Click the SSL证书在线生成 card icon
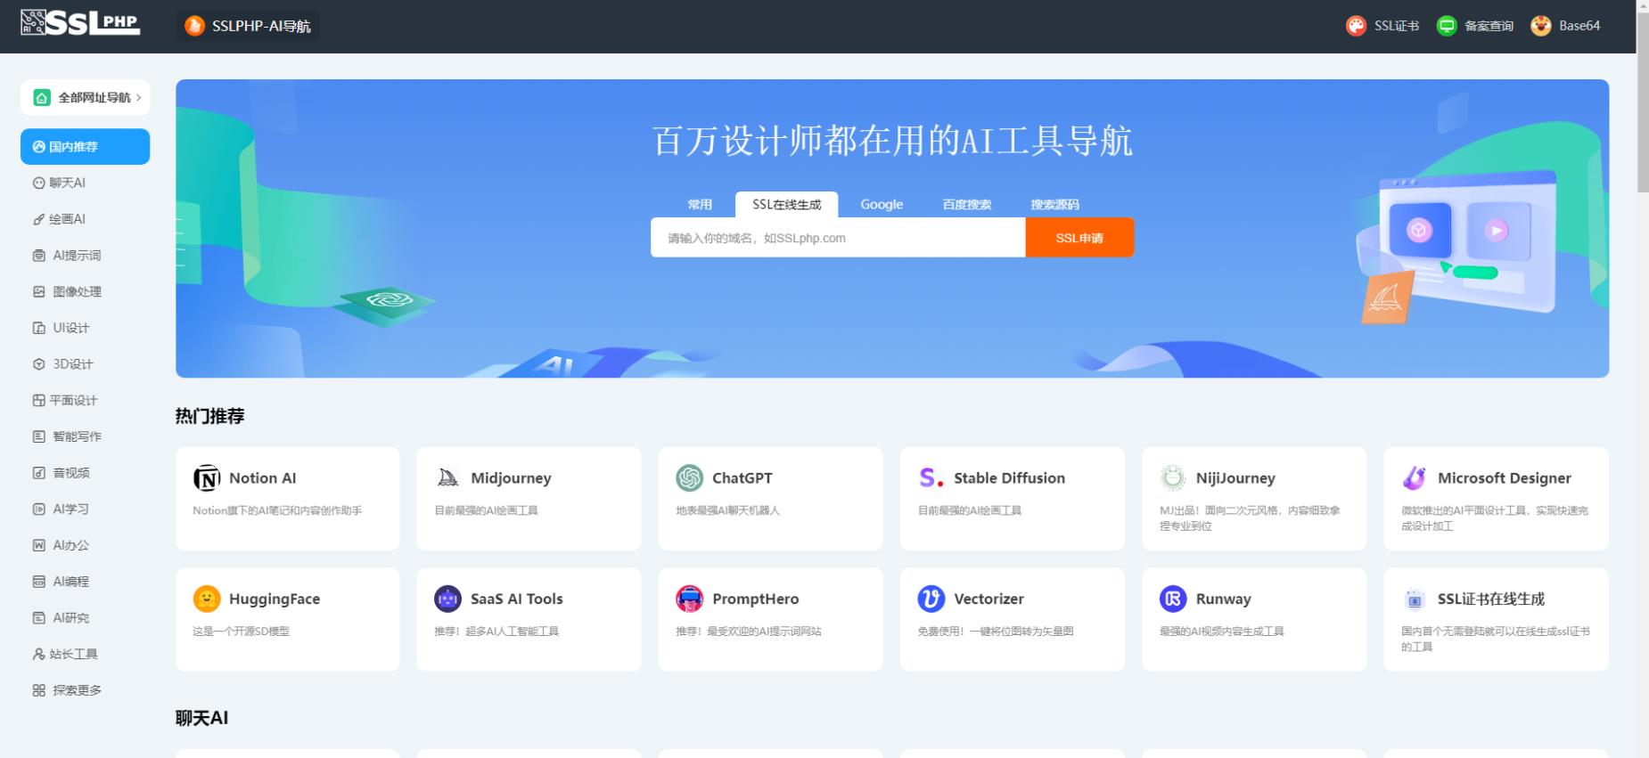This screenshot has height=758, width=1649. point(1415,599)
